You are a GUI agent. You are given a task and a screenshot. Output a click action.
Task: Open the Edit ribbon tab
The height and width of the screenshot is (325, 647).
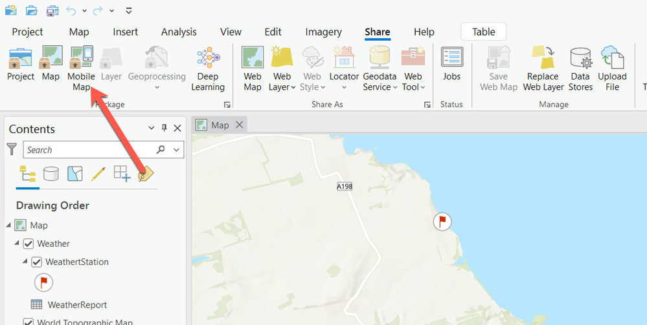273,32
